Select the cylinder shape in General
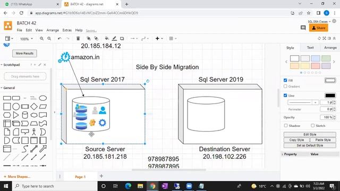 25,115
